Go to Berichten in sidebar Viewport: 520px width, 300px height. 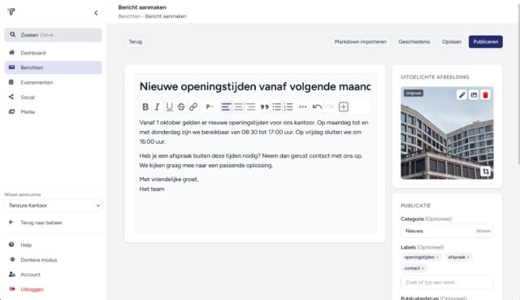coord(53,67)
